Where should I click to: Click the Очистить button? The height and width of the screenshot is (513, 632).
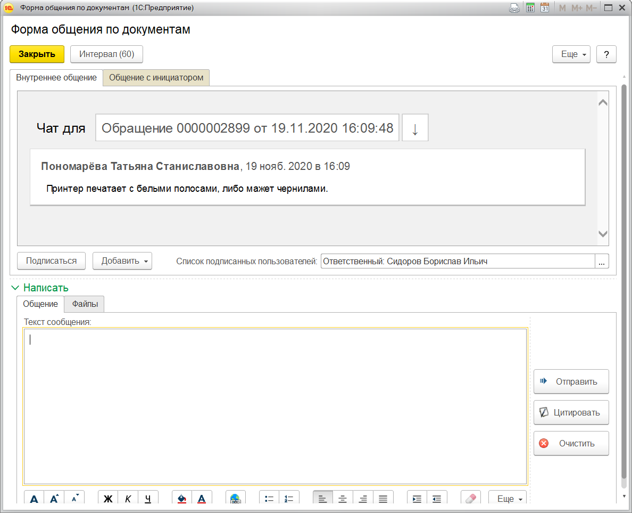[571, 443]
